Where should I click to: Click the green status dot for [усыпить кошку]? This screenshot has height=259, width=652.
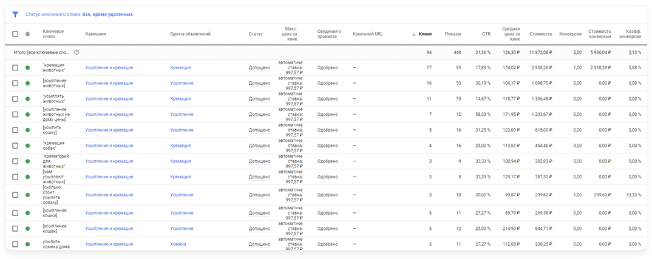(x=27, y=130)
